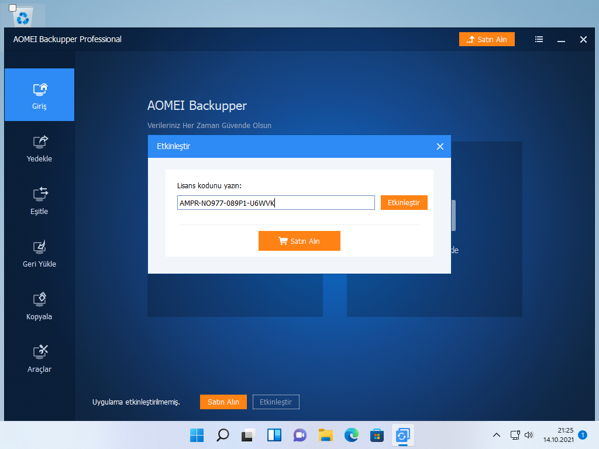Open the Geri Yükle restore section
The height and width of the screenshot is (449, 599).
point(39,254)
